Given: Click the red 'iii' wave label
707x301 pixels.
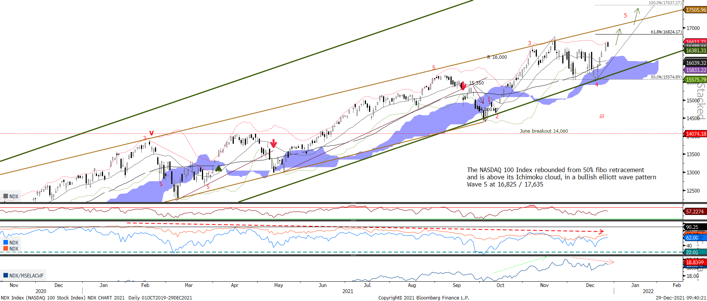Looking at the screenshot, I should coord(602,116).
